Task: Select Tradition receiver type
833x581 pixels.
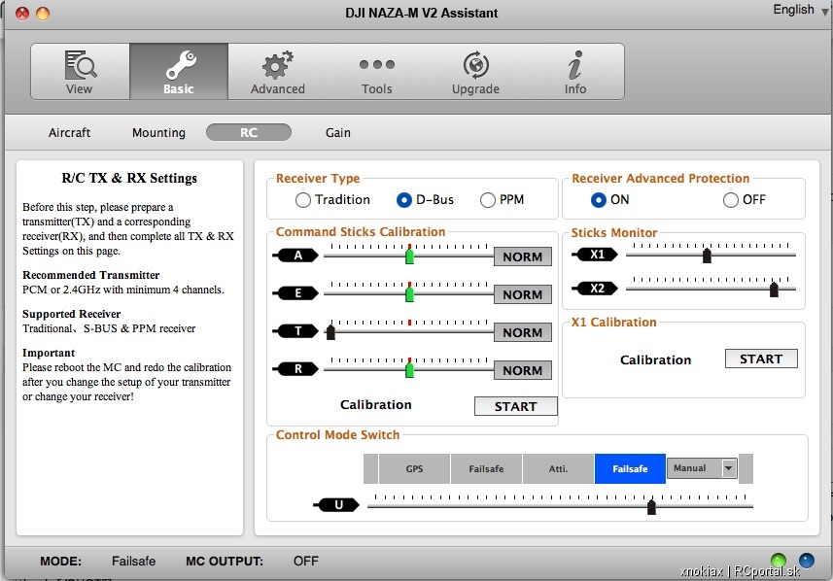Action: coord(303,200)
